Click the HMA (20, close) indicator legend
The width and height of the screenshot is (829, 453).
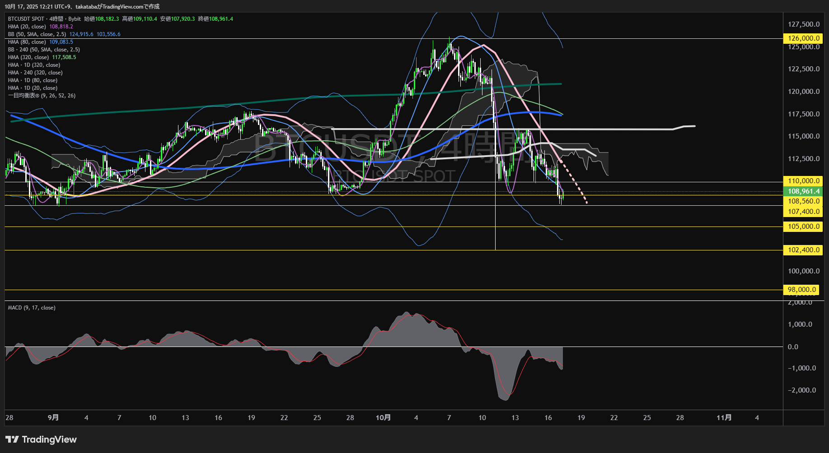[27, 27]
